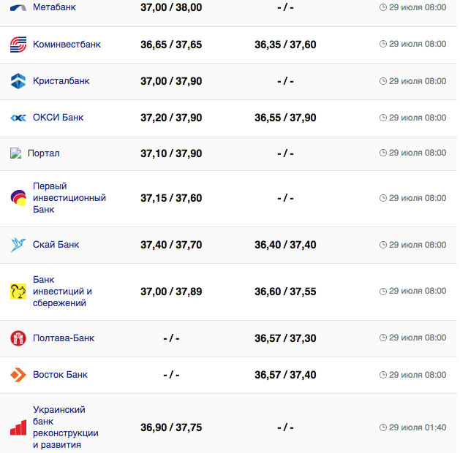The image size is (460, 453).
Task: Open the ОКСИ Банк link
Action: 59,118
